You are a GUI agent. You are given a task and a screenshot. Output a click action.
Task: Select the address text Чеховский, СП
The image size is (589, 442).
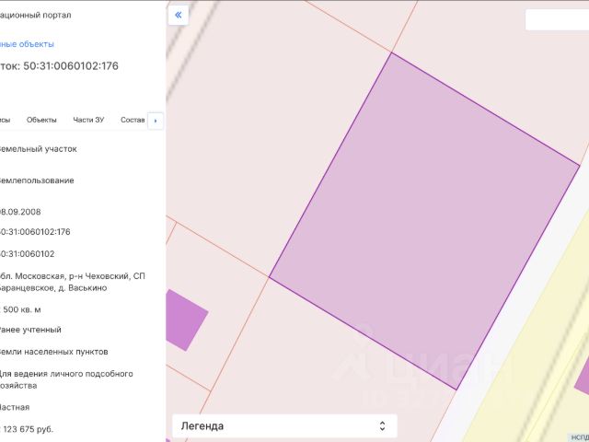(x=115, y=276)
